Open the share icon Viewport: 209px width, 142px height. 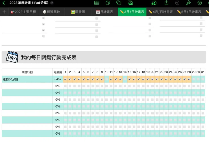click(166, 3)
